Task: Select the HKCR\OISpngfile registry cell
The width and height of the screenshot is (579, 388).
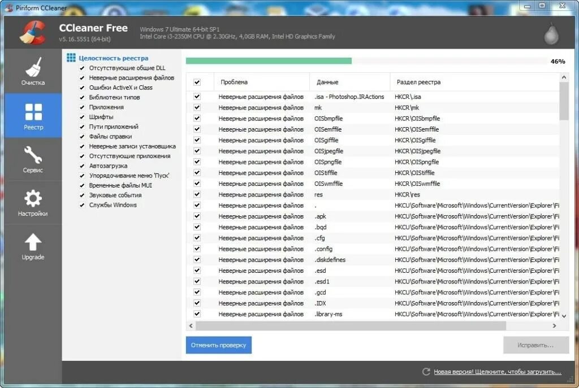Action: [x=417, y=162]
